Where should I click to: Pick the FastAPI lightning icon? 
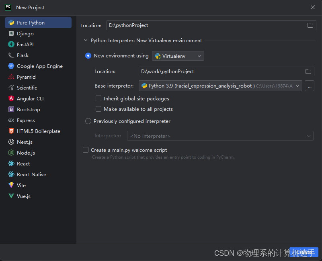[x=11, y=44]
